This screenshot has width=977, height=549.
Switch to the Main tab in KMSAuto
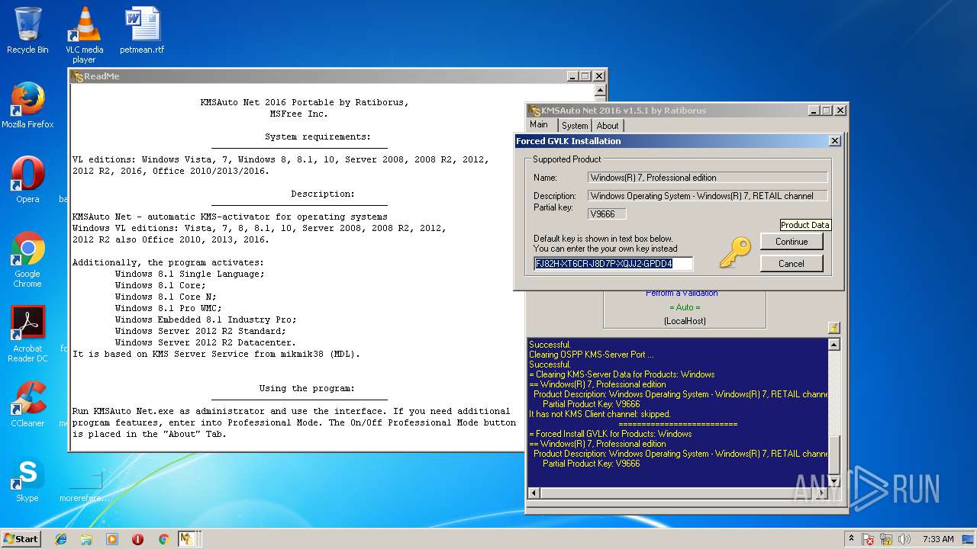click(x=539, y=124)
